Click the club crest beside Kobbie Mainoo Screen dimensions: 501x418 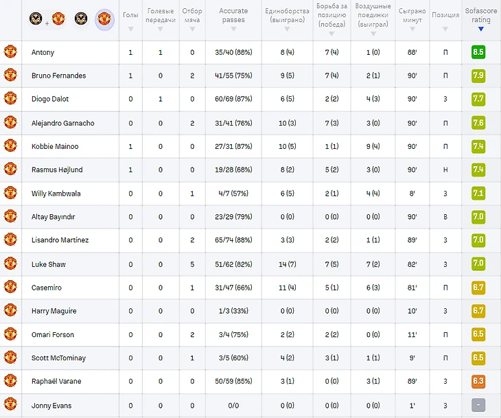tap(10, 146)
